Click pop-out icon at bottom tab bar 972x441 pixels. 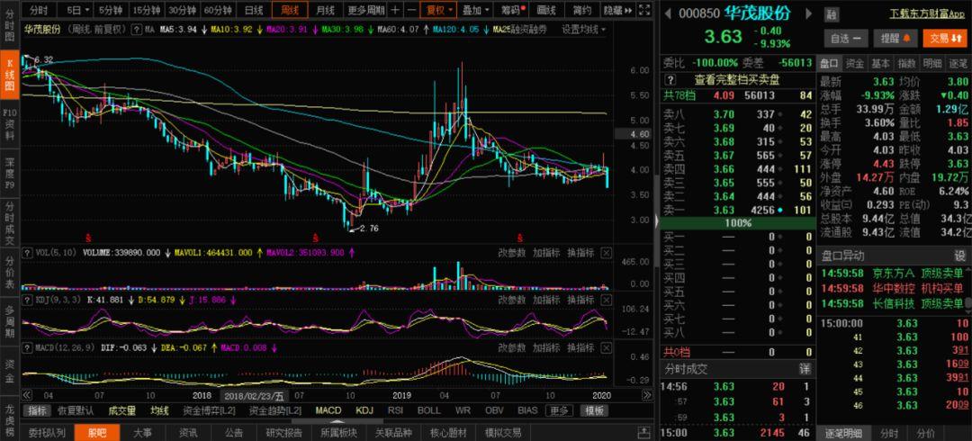pyautogui.click(x=645, y=433)
